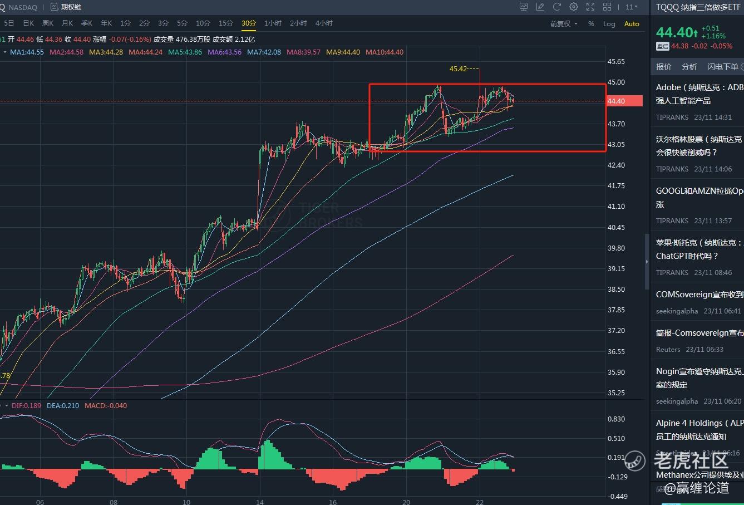This screenshot has width=744, height=505.
Task: Toggle percent scale mode
Action: (591, 24)
